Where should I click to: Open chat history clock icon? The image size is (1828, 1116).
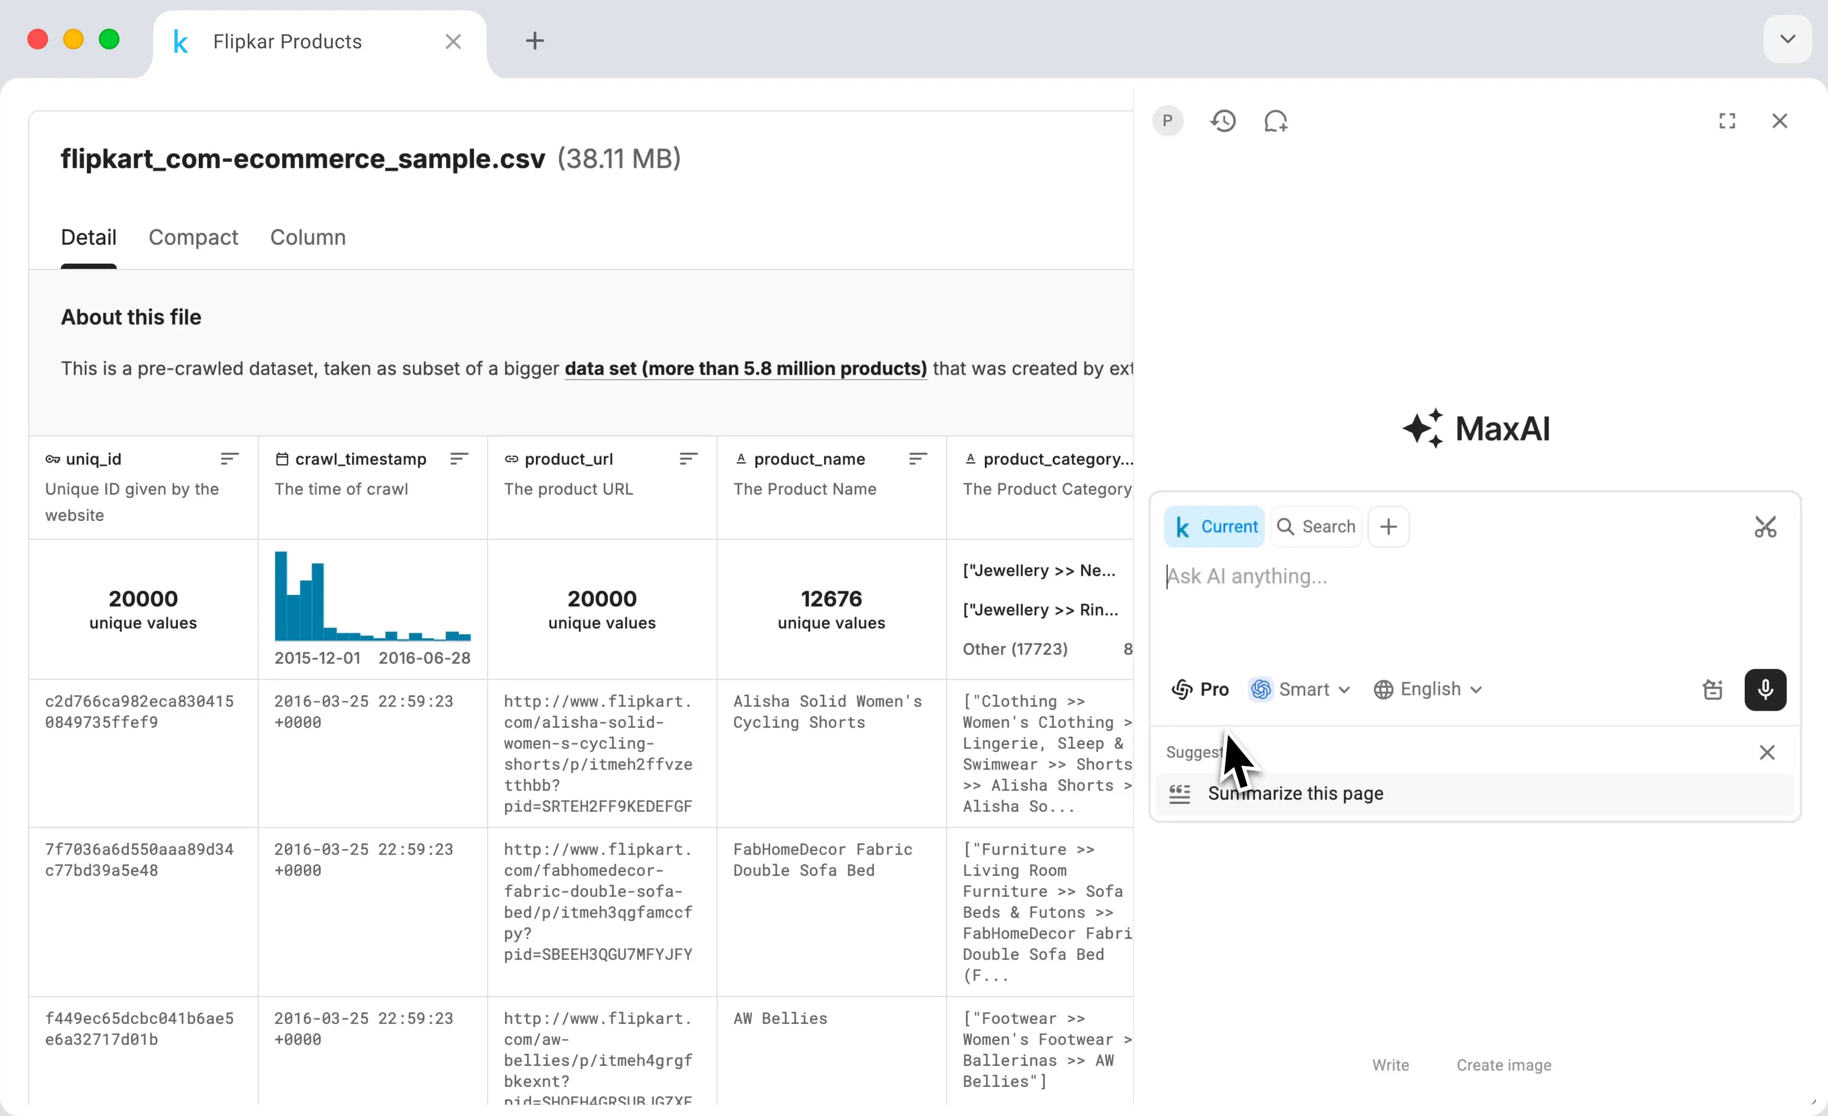[x=1222, y=121]
